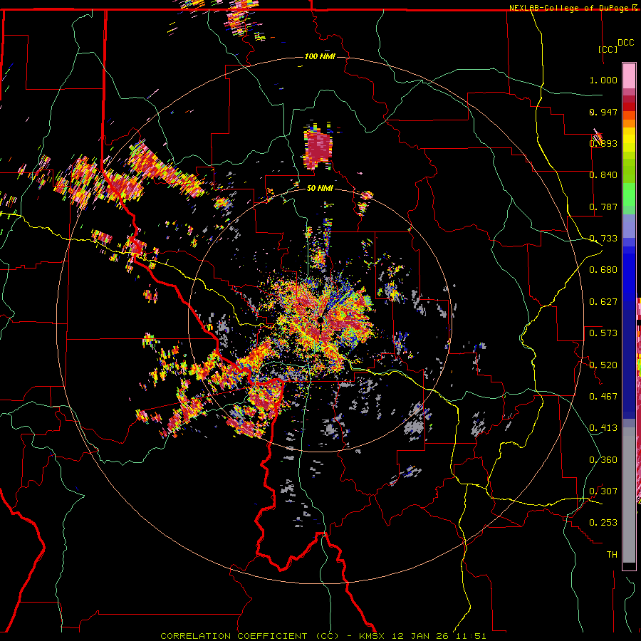Click the TH label at the scale bottom
The height and width of the screenshot is (641, 641).
tap(612, 555)
